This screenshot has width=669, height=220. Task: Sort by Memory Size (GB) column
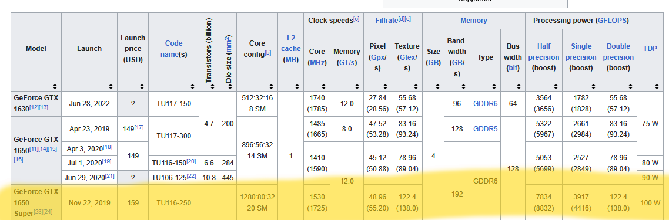(x=437, y=86)
